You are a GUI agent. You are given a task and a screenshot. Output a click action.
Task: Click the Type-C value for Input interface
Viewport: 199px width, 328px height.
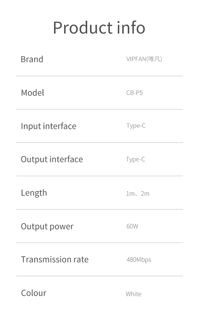(136, 126)
